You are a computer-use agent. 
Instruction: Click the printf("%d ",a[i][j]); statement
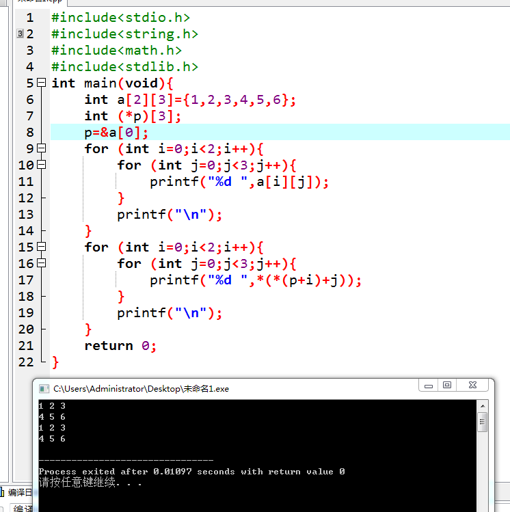click(x=239, y=182)
